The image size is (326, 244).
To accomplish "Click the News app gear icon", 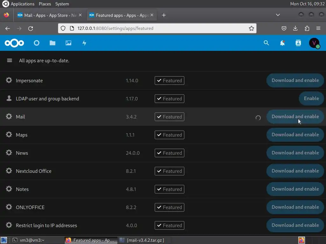I will click(x=9, y=152).
